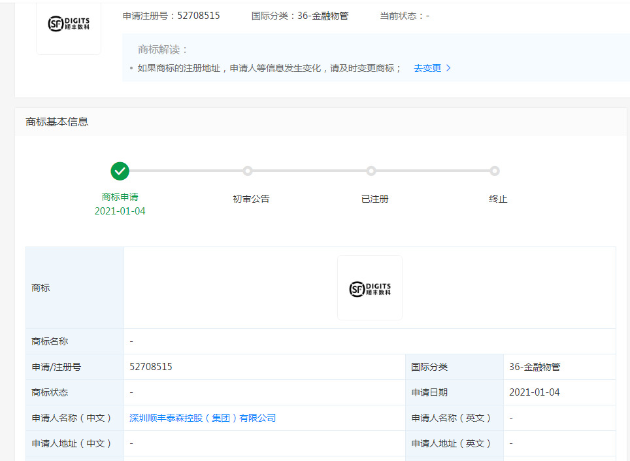Select the 终止 timeline step circle
This screenshot has width=630, height=461.
click(x=495, y=171)
